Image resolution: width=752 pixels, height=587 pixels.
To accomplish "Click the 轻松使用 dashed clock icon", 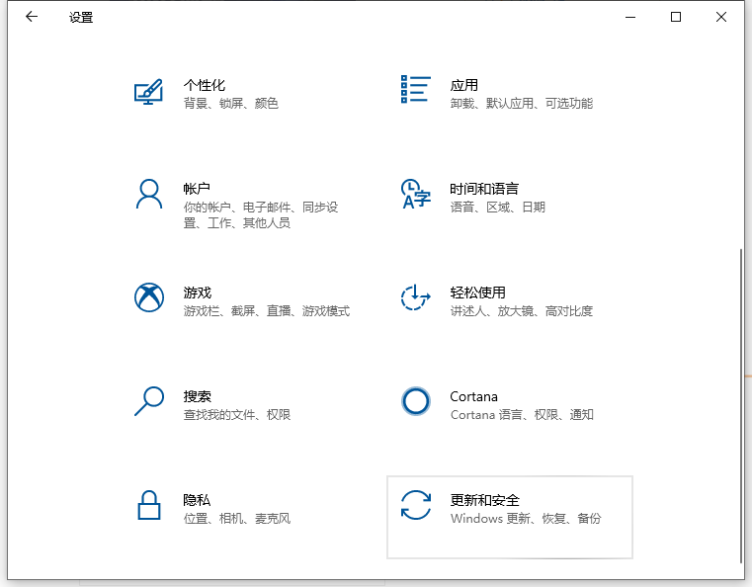I will point(415,297).
